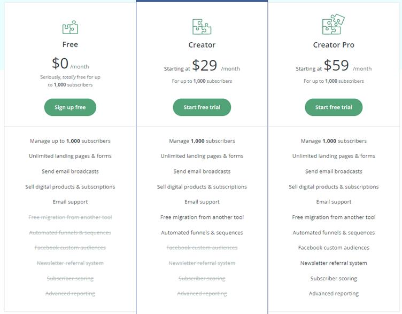Click the $29 price of Creator
The height and width of the screenshot is (314, 402).
[x=205, y=65]
